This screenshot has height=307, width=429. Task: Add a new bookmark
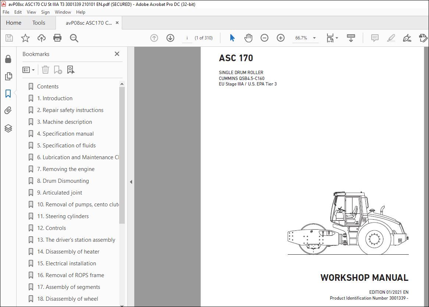[x=58, y=70]
